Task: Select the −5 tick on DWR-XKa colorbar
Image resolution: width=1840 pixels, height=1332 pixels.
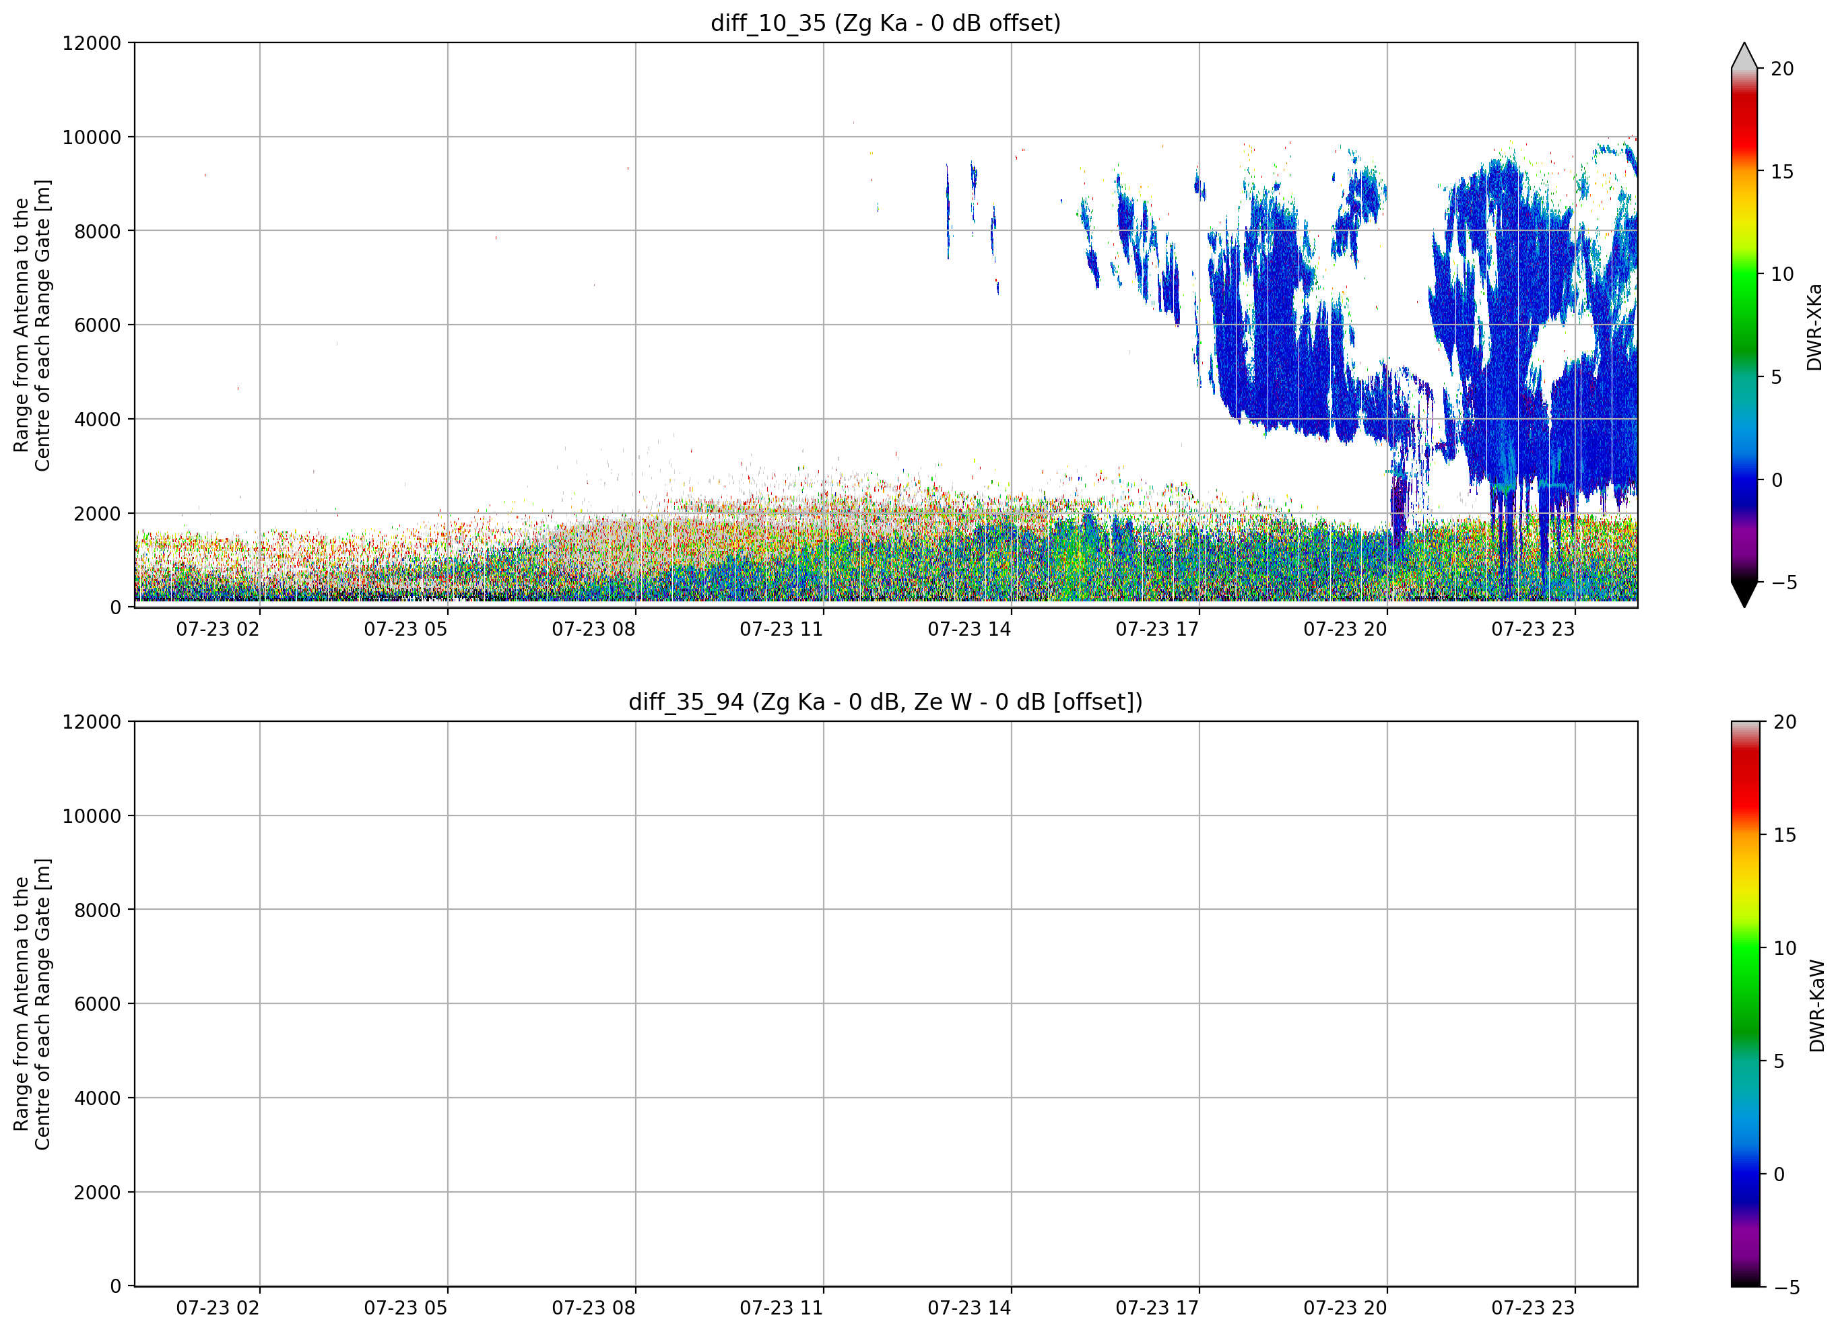Action: click(x=1783, y=582)
